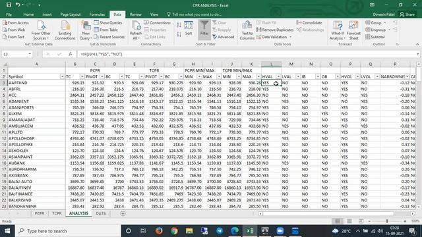This screenshot has width=422, height=237.
Task: Select column L header
Action: (271, 64)
